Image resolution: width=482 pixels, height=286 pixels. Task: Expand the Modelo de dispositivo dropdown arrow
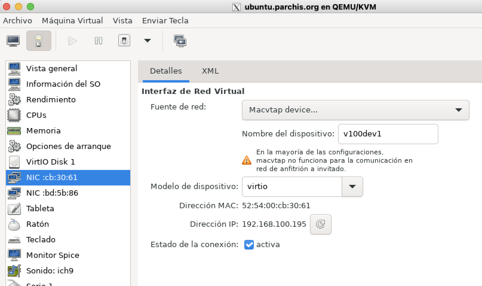(x=352, y=187)
